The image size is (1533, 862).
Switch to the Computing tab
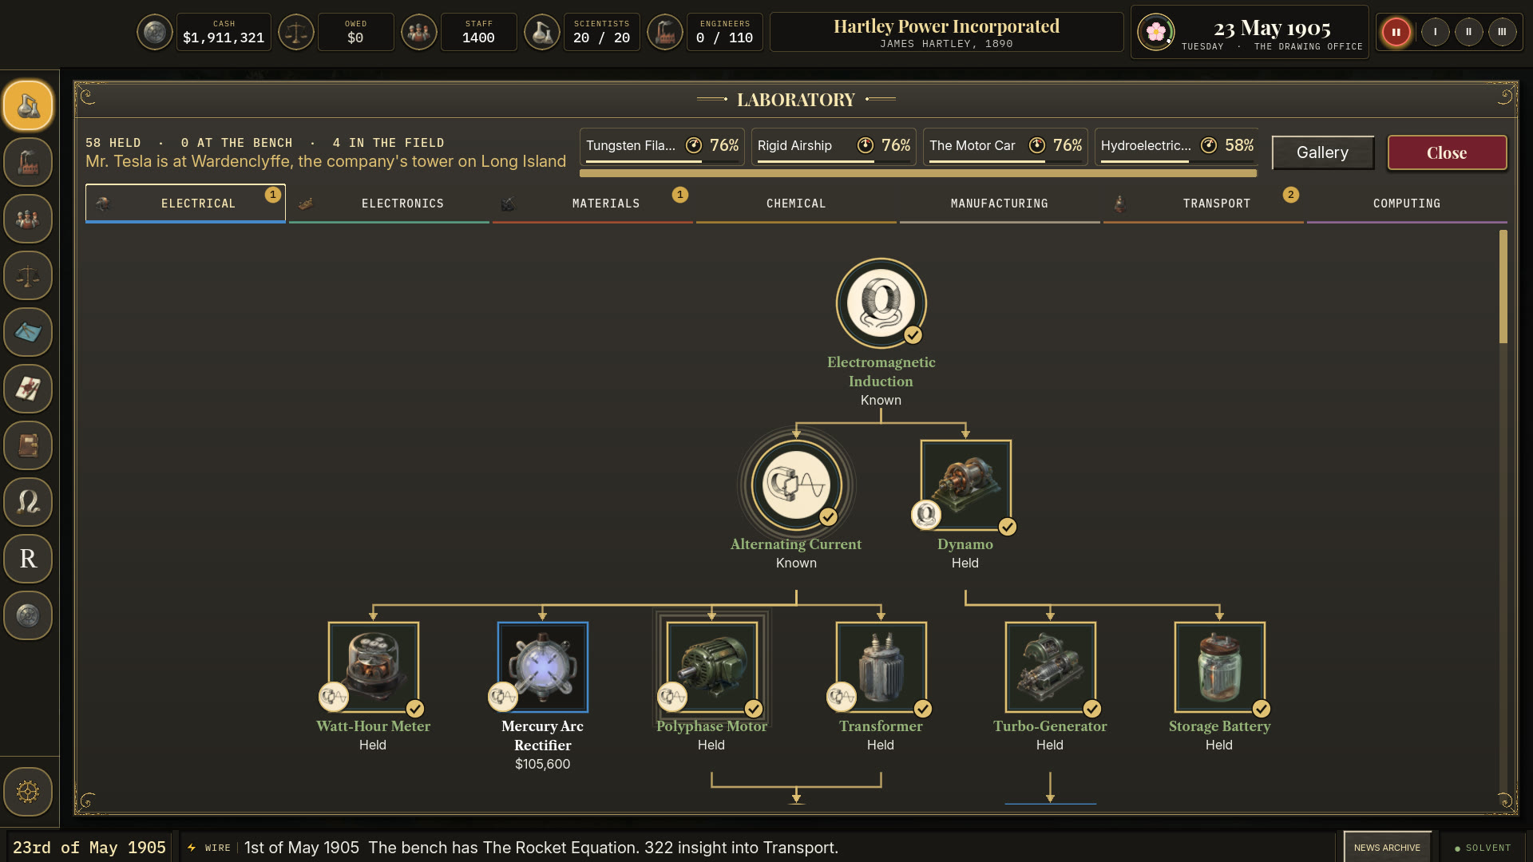[x=1407, y=204]
